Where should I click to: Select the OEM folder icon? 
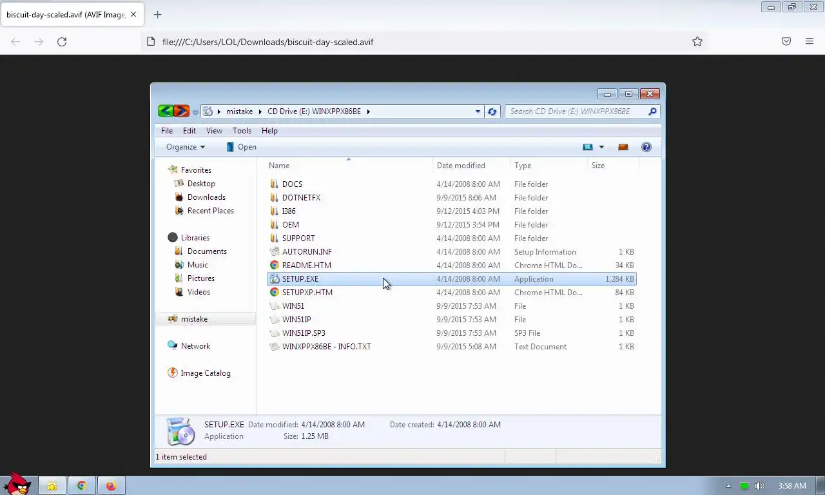[275, 225]
